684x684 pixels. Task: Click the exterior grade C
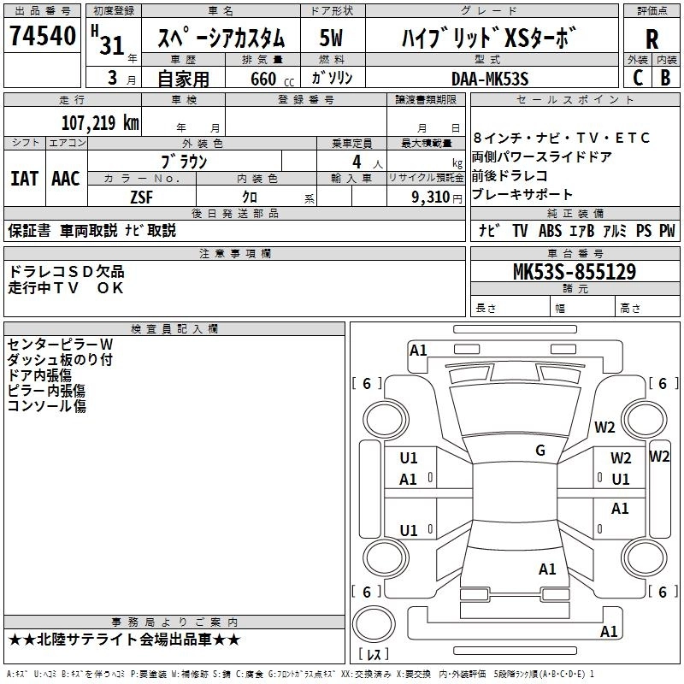click(x=638, y=78)
